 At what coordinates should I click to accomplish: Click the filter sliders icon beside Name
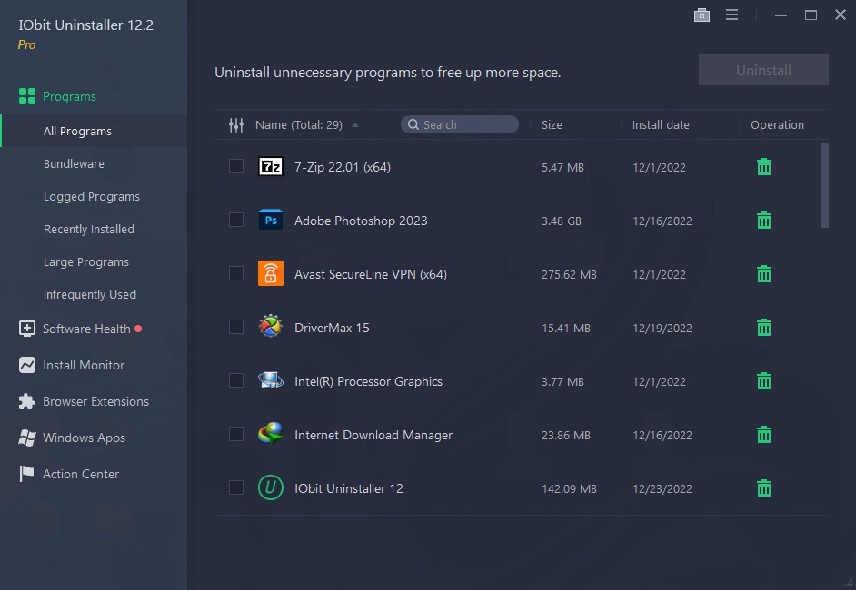point(236,125)
